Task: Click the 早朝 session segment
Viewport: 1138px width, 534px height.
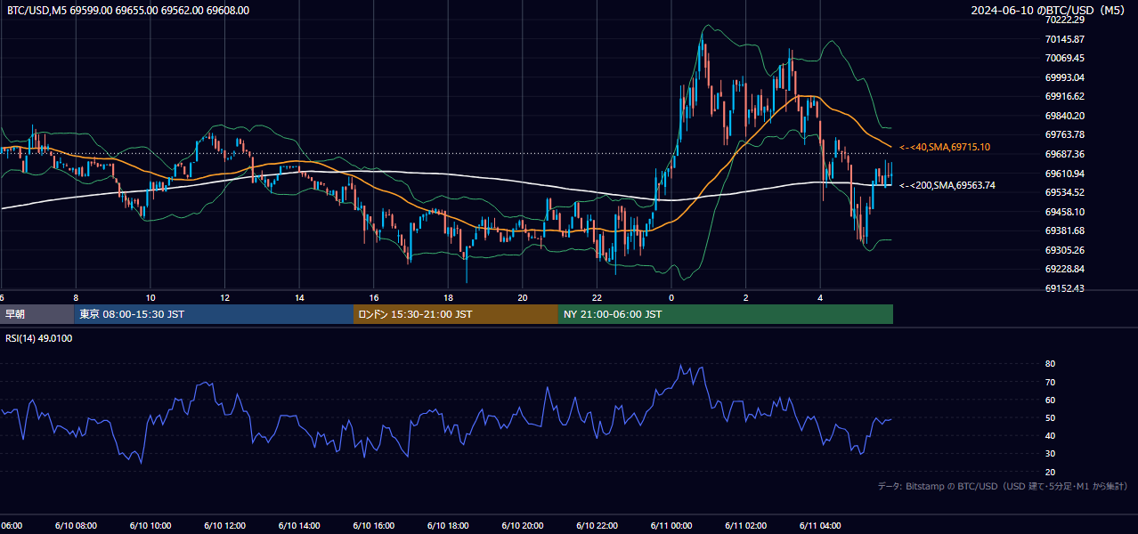Action: point(37,314)
